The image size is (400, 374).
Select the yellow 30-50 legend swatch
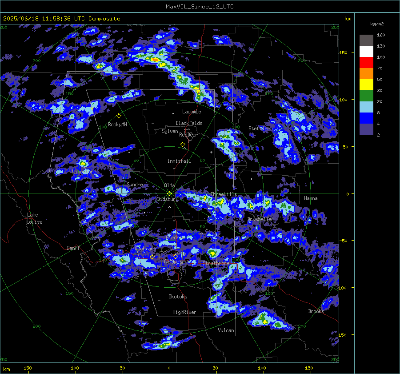(366, 85)
